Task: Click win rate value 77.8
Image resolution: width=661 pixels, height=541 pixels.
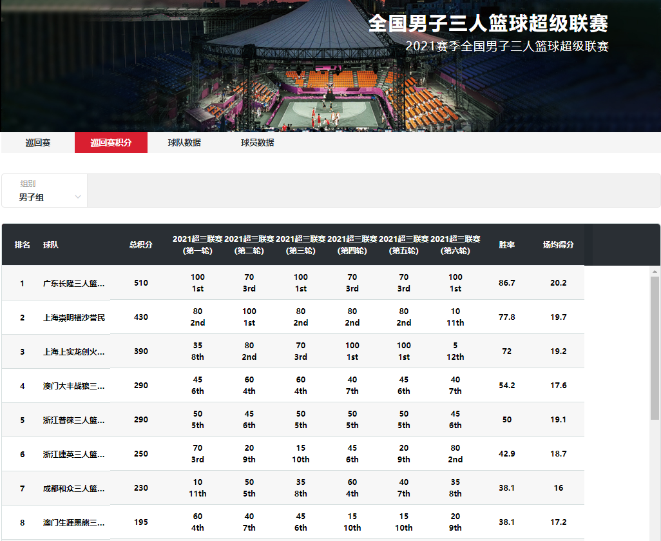Action: point(507,317)
